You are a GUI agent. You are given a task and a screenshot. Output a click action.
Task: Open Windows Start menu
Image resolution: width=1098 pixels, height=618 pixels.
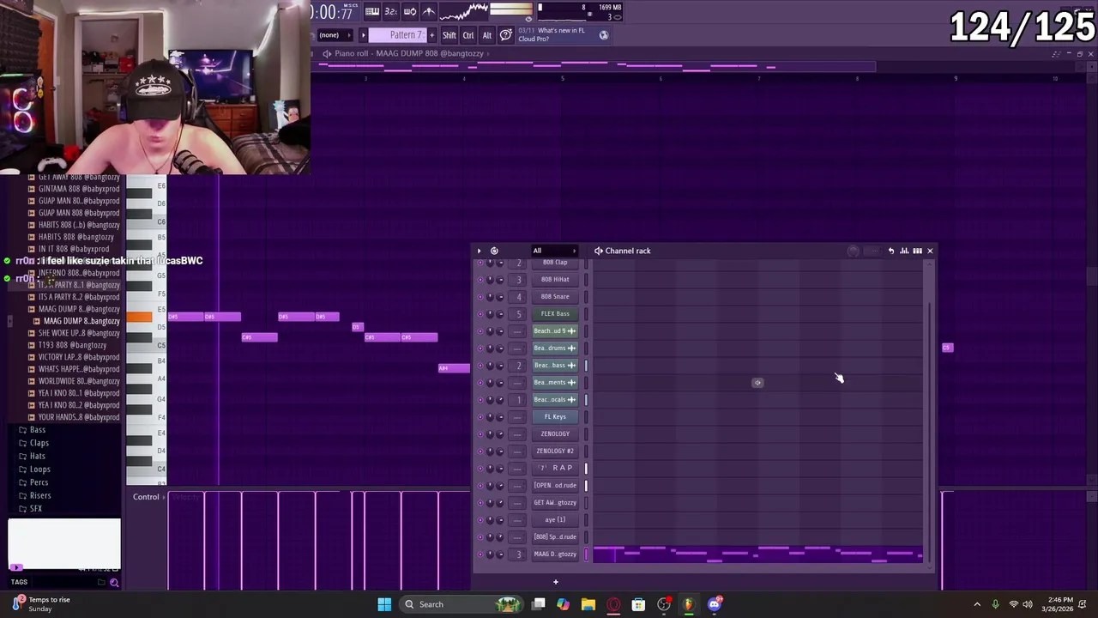[x=384, y=604]
